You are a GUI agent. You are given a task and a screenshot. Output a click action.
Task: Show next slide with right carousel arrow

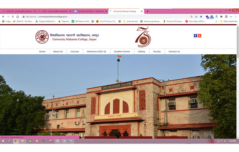(218, 100)
